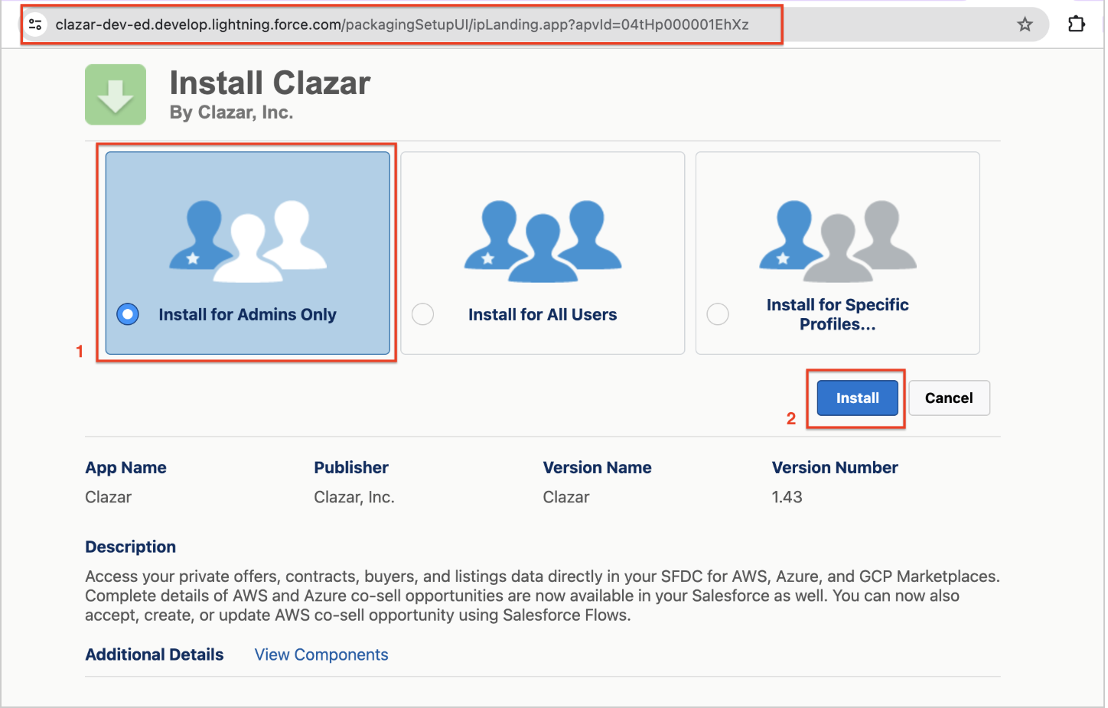Image resolution: width=1108 pixels, height=708 pixels.
Task: Click the blue Install button
Action: pyautogui.click(x=857, y=398)
